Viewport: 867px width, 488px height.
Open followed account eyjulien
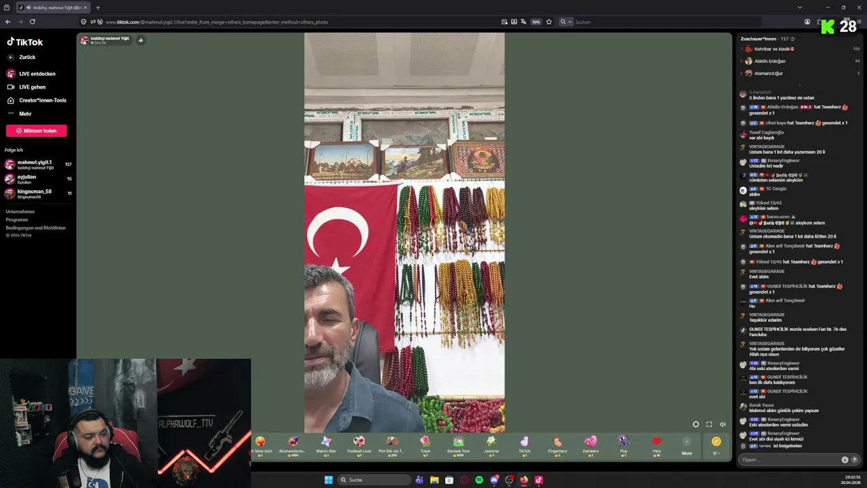tap(38, 179)
